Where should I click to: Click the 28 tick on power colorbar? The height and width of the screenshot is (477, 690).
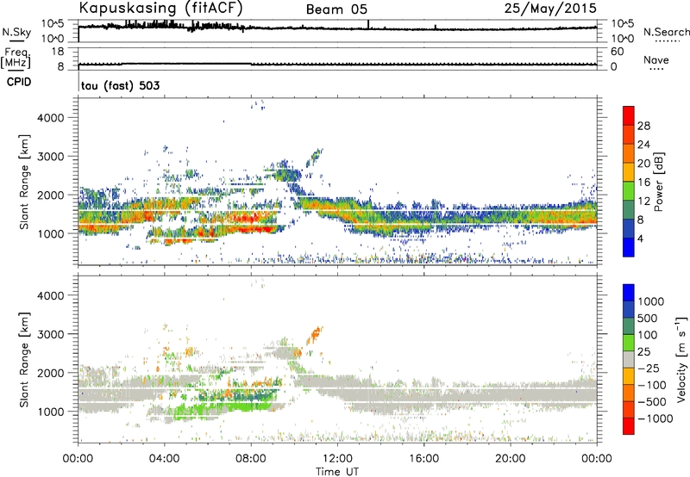(643, 126)
